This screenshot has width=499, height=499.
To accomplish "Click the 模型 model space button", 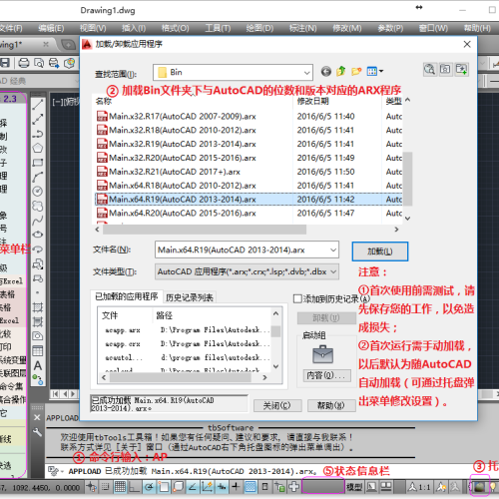I will pyautogui.click(x=354, y=487).
